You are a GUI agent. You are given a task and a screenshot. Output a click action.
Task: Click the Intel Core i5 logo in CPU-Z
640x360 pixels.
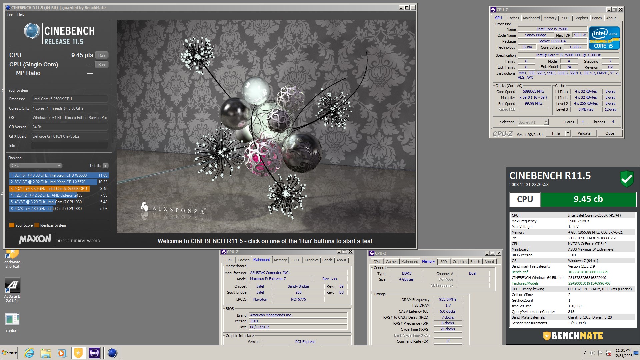604,38
